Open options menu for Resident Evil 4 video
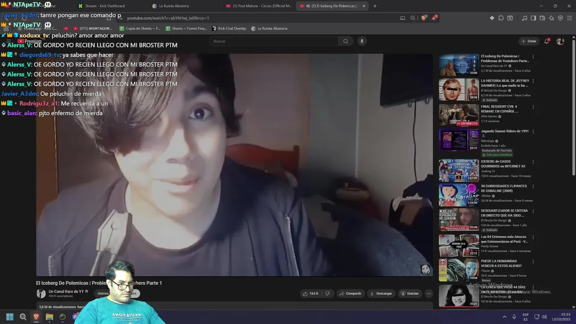 pyautogui.click(x=533, y=107)
